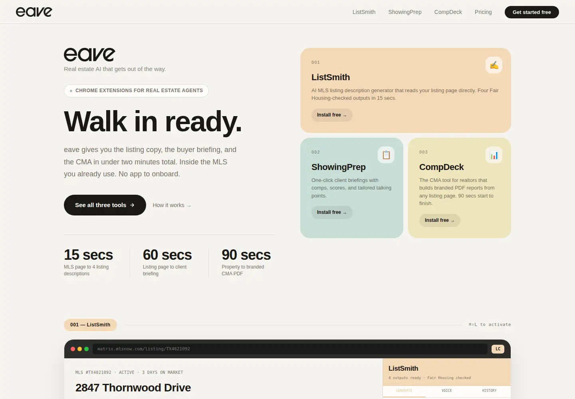Screen dimensions: 575x399
Task: Click the mockup browser address bar
Action: tap(290, 349)
